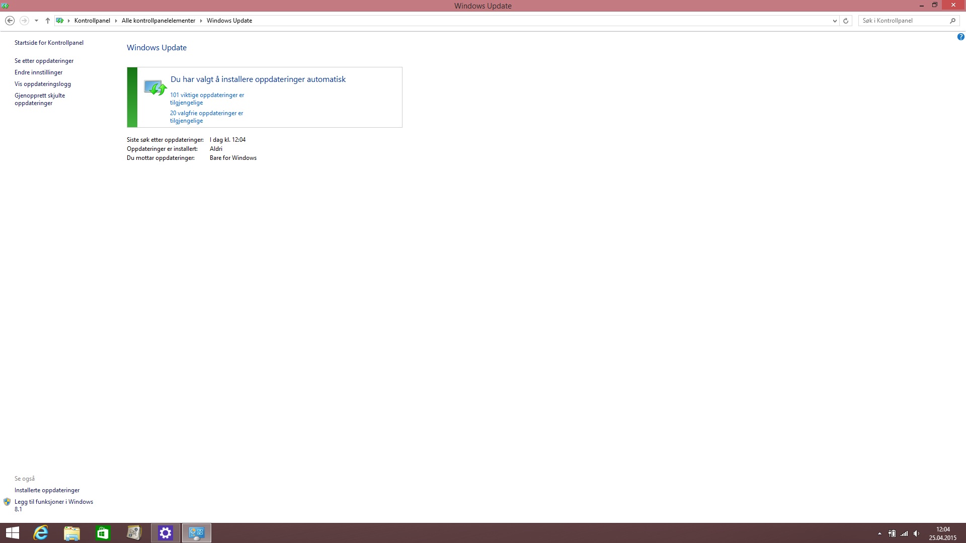Click the label 'Siste søk etter oppdateringer:'
This screenshot has width=966, height=543.
click(x=165, y=140)
